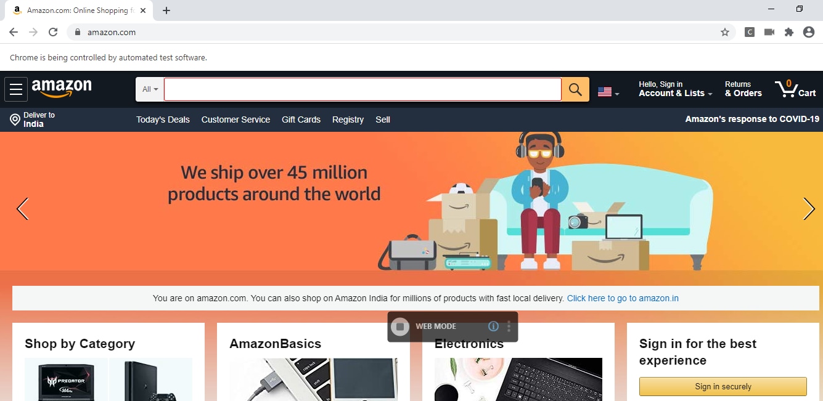Screen dimensions: 823x401
Task: Open Chrome extensions puzzle icon
Action: pos(789,32)
